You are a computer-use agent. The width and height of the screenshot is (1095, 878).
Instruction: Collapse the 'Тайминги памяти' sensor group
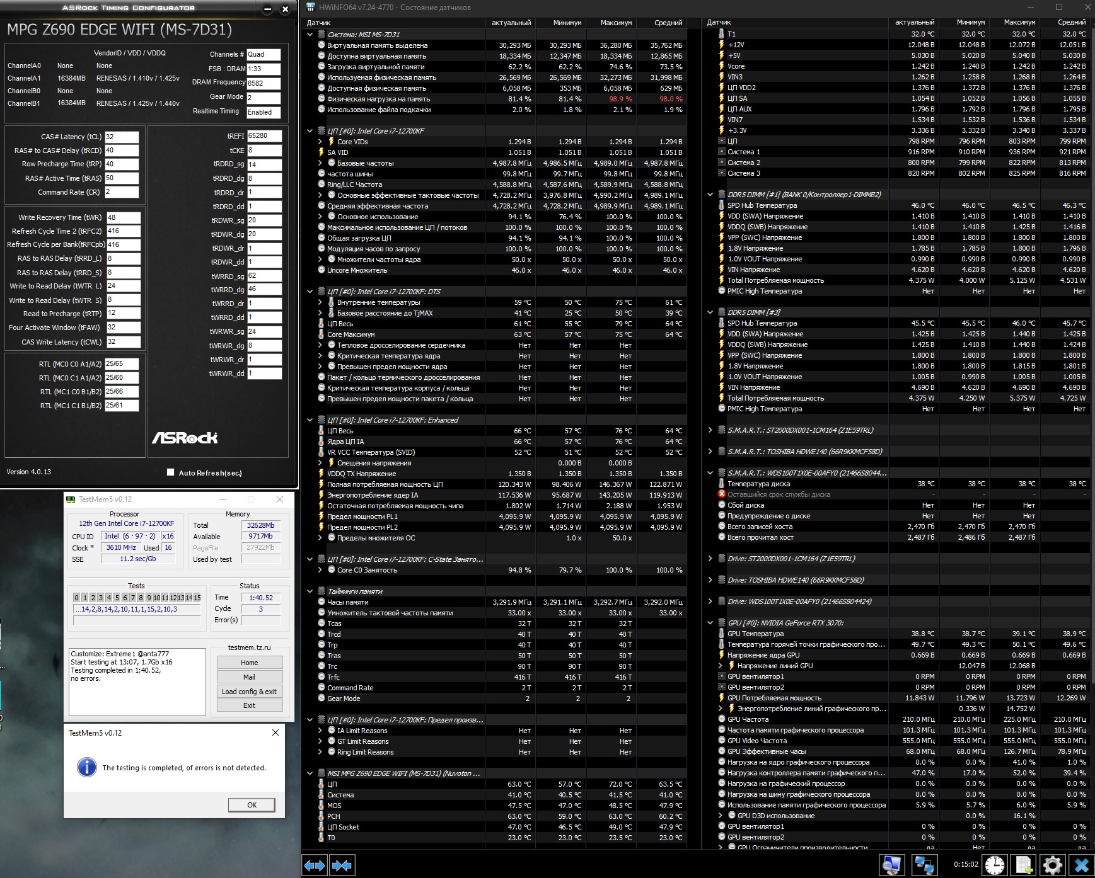coord(310,591)
